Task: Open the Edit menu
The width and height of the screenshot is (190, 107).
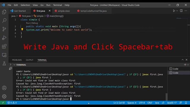Action: [x=16, y=5]
